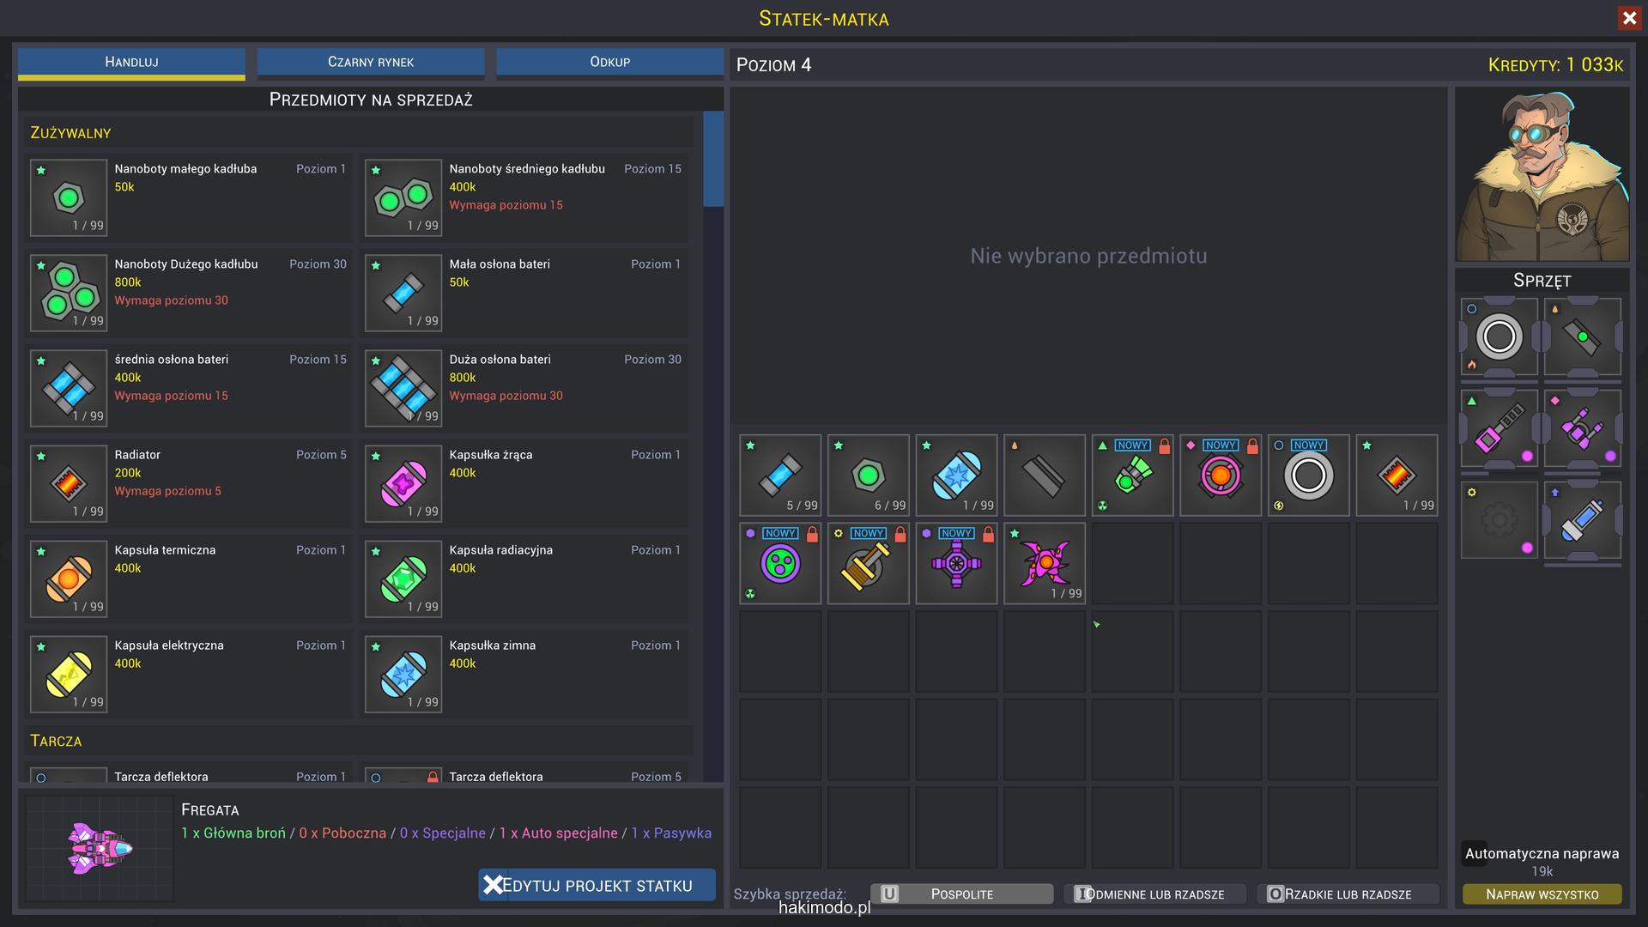The width and height of the screenshot is (1648, 927).
Task: Pick the Kapsuła radiacyjna green capsule
Action: pos(403,579)
